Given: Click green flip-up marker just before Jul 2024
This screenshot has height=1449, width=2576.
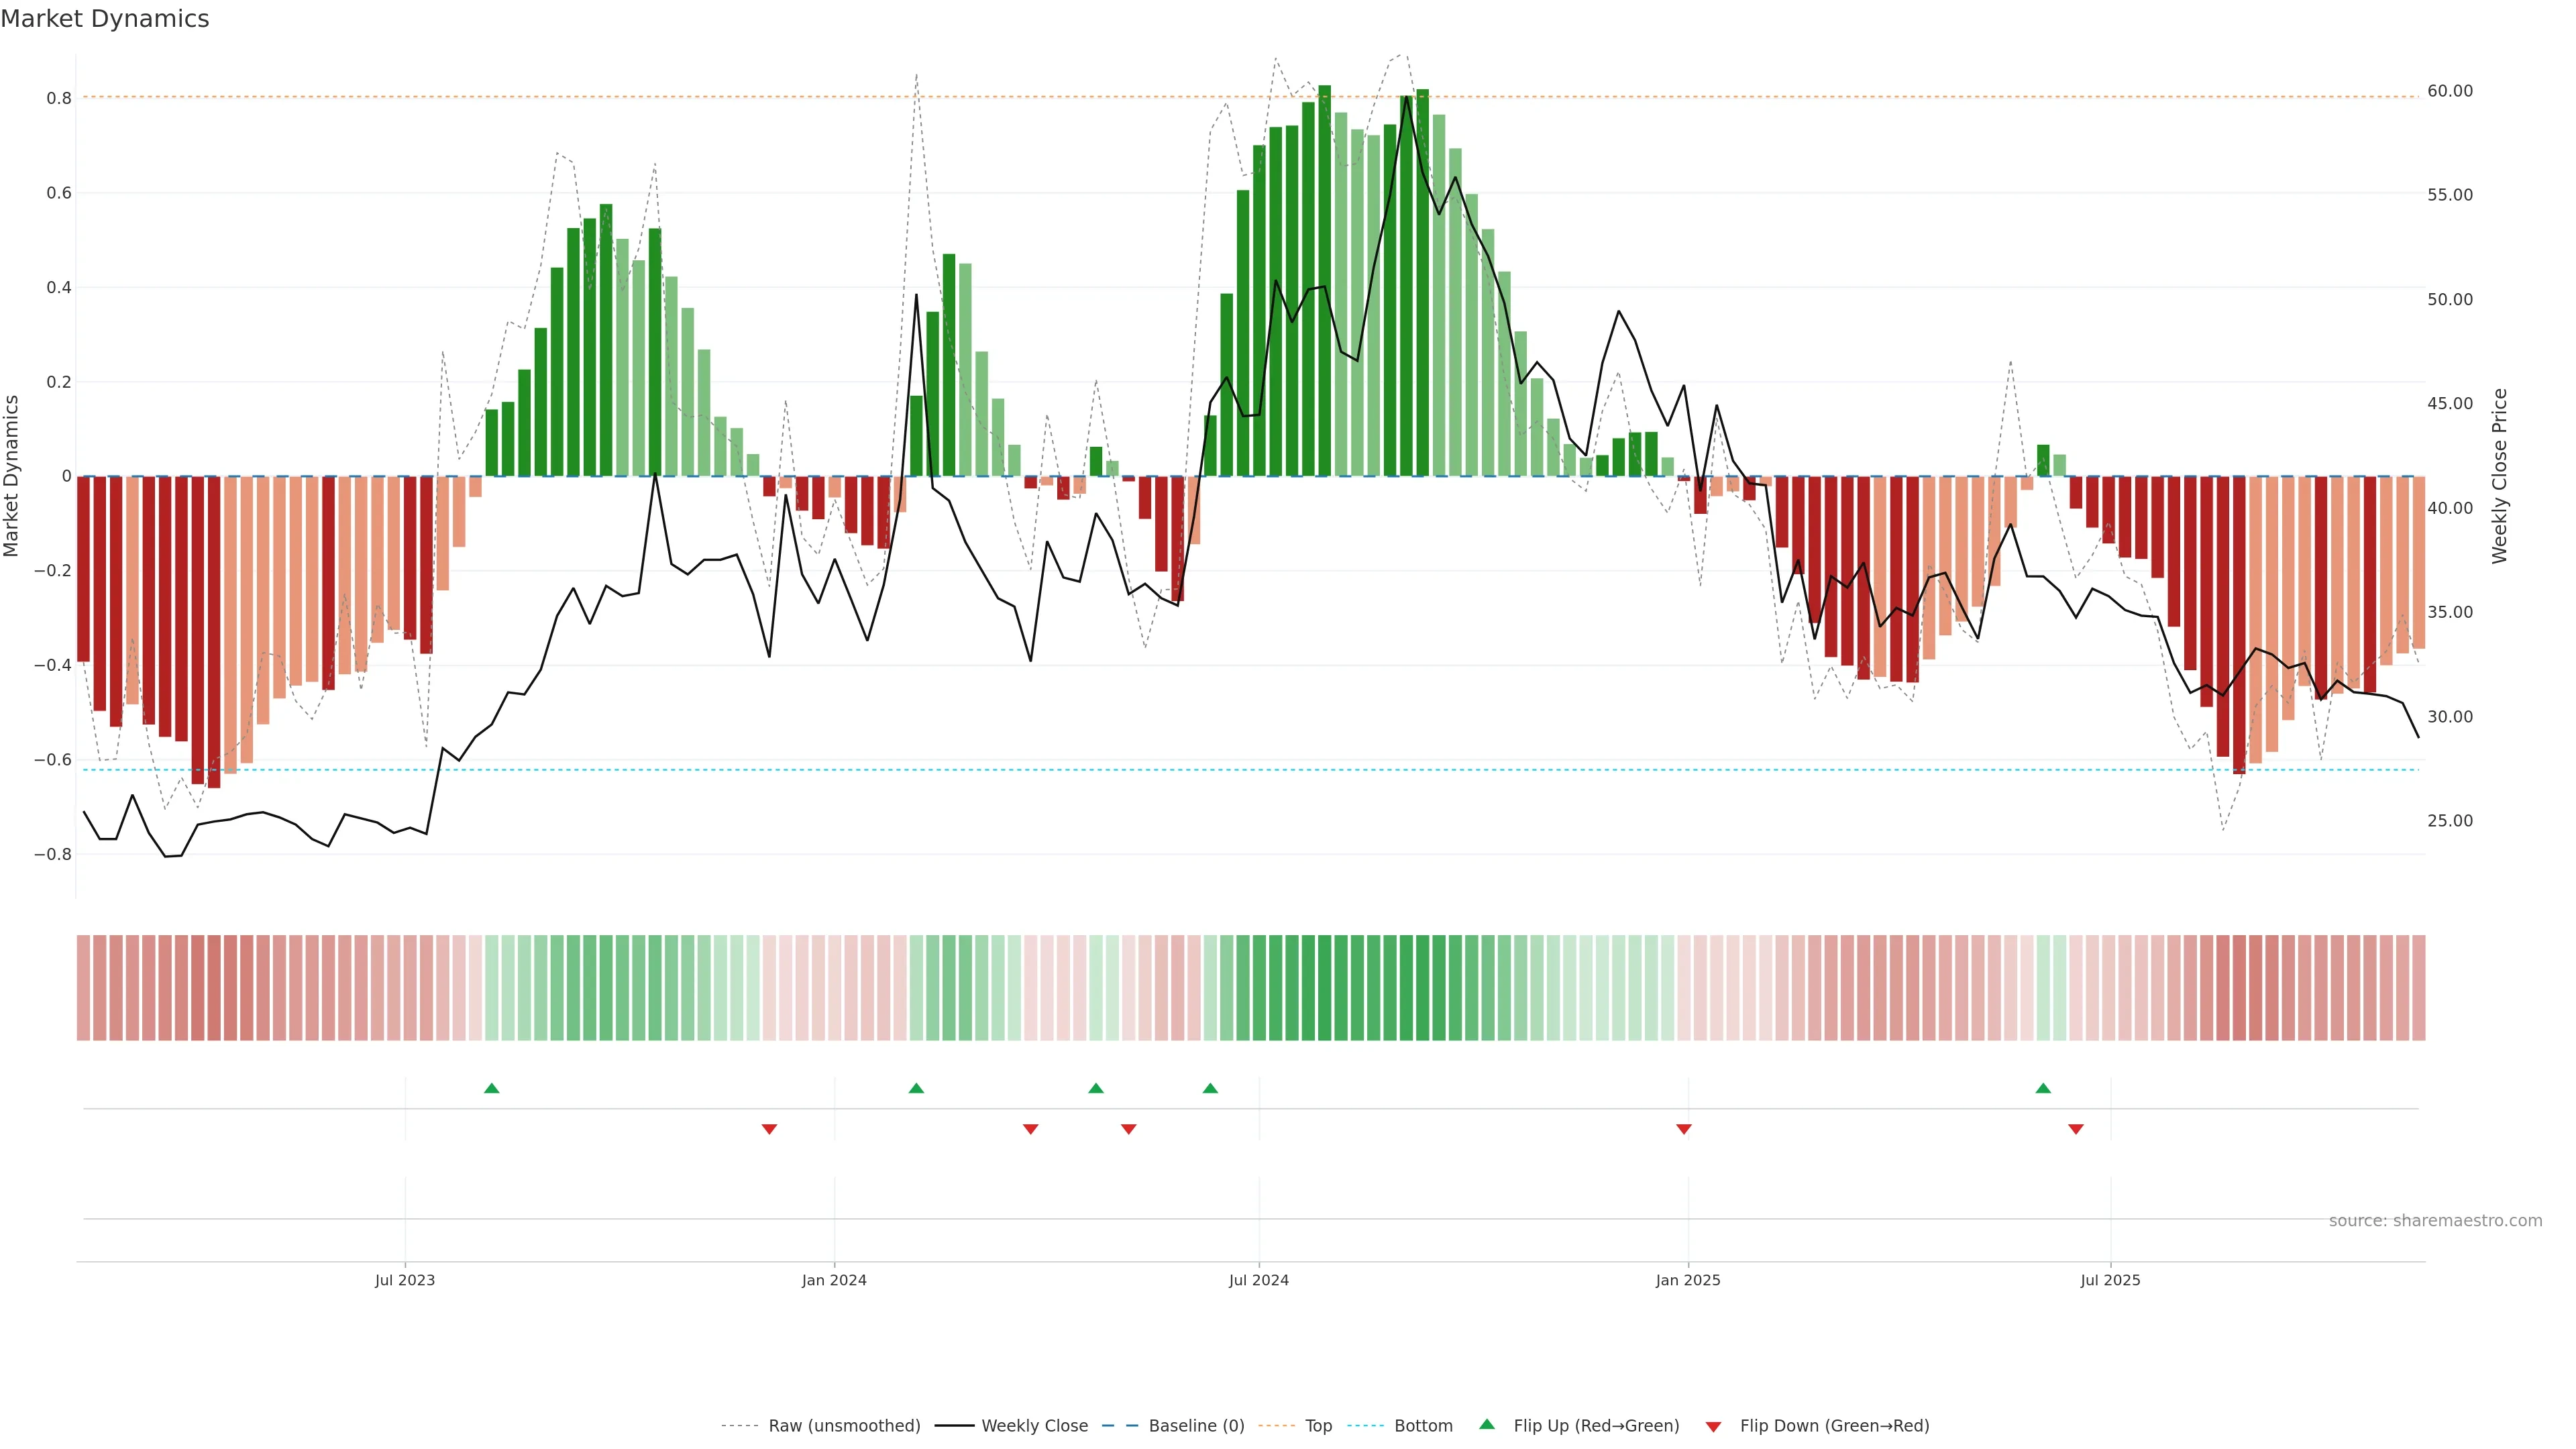Looking at the screenshot, I should [1210, 1088].
